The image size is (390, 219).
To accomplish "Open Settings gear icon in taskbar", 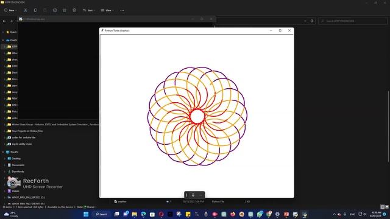I will point(277,214).
